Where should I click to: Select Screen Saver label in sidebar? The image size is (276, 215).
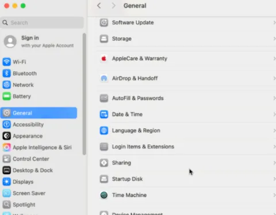pyautogui.click(x=29, y=193)
